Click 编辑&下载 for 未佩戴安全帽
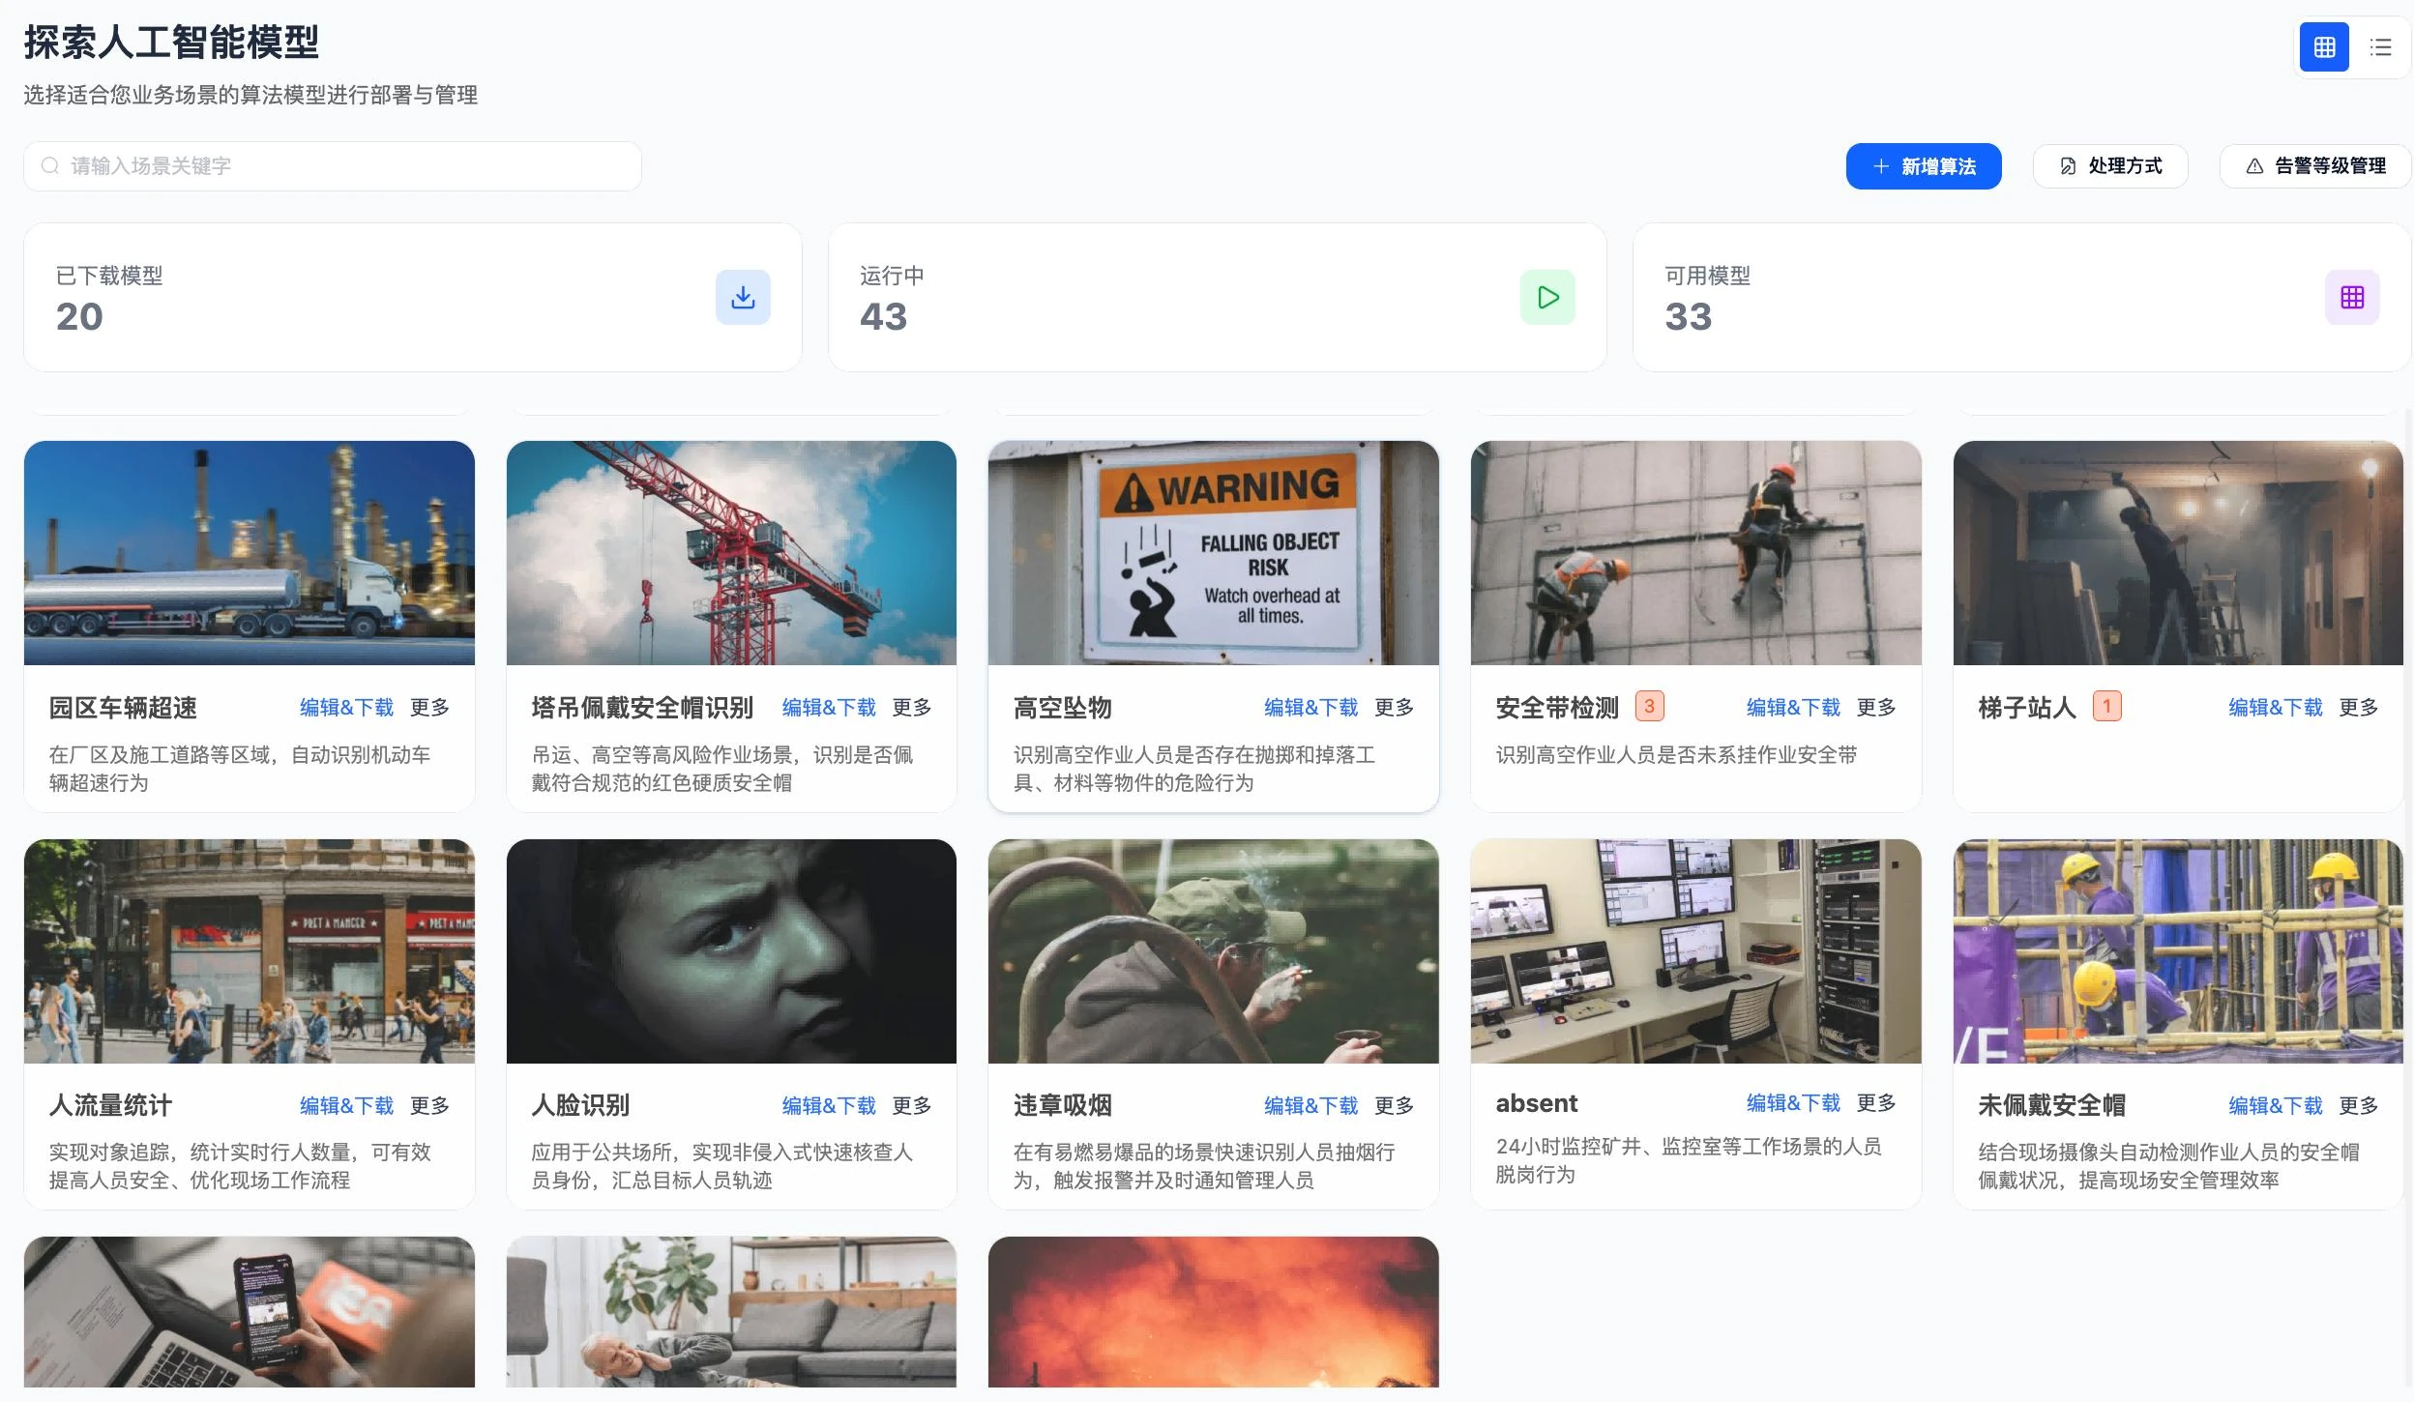 [2275, 1105]
